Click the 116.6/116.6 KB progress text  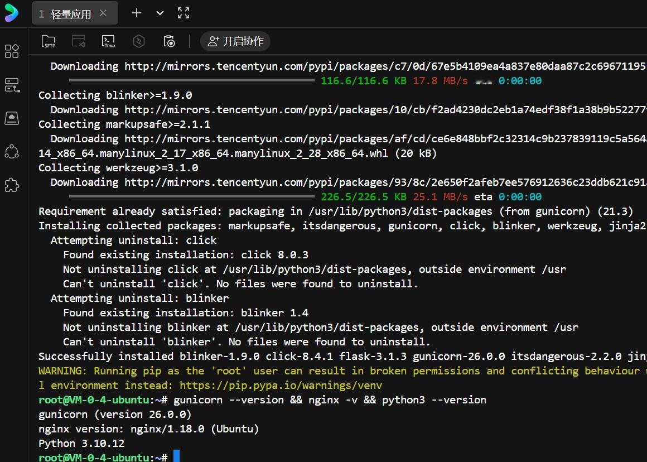pyautogui.click(x=363, y=81)
